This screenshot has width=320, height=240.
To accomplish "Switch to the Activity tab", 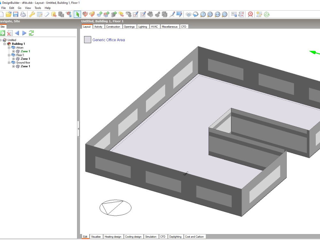I will point(98,27).
